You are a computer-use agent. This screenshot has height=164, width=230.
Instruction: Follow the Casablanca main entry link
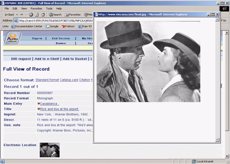49,104
